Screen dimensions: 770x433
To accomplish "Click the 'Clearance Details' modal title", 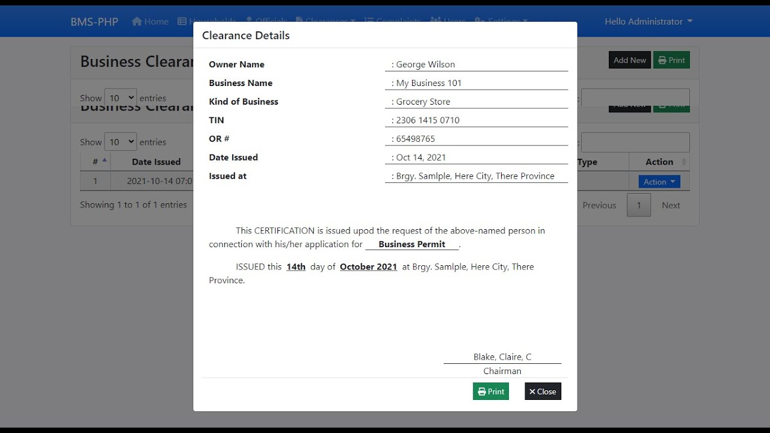I will click(246, 35).
